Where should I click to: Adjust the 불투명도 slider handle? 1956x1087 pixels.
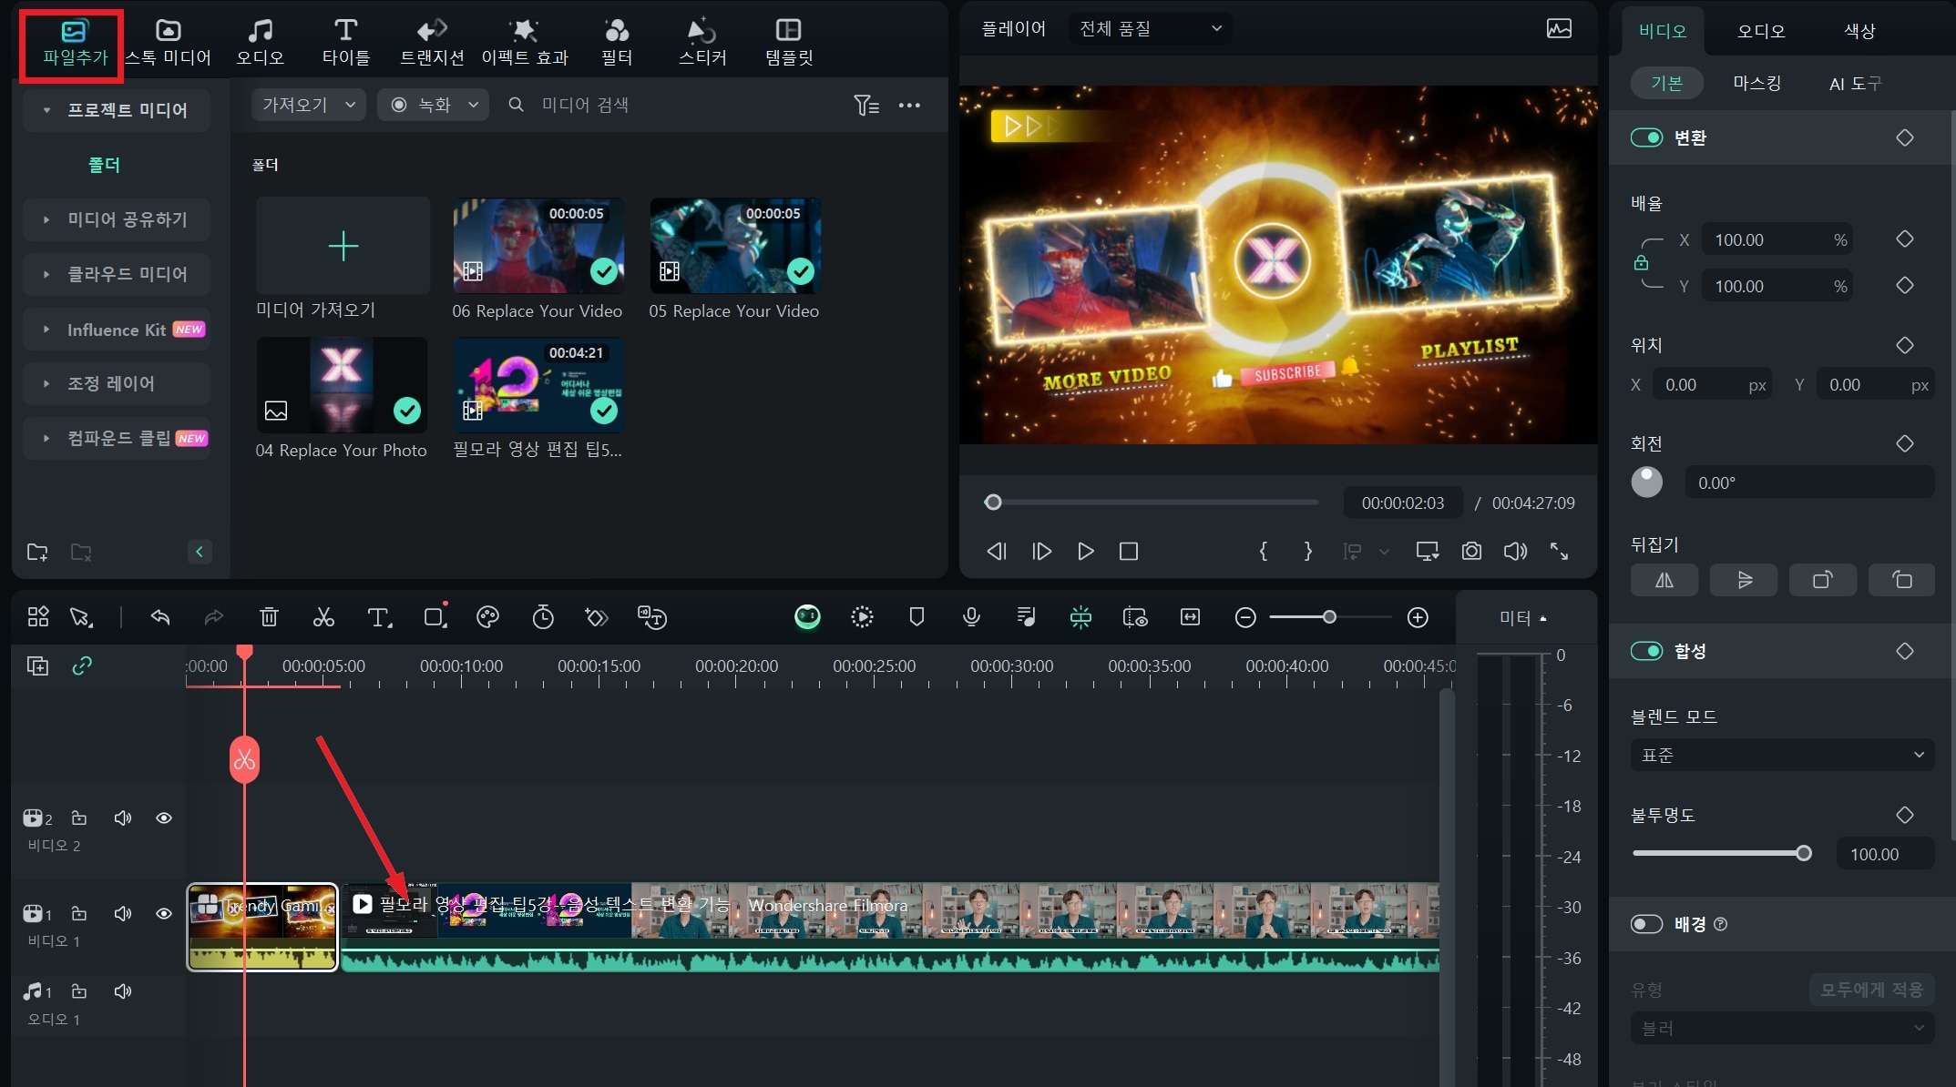[1803, 853]
